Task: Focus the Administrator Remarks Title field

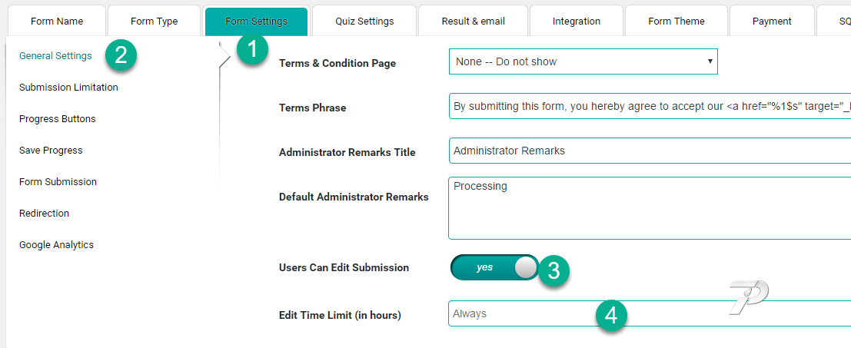Action: pyautogui.click(x=650, y=151)
